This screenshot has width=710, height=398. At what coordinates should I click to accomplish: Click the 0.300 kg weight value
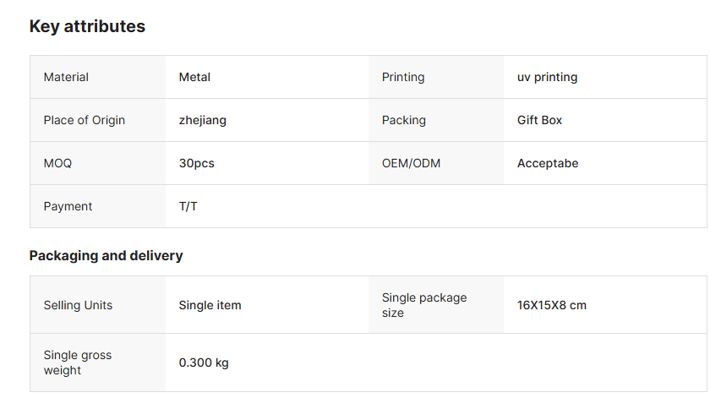(x=204, y=363)
